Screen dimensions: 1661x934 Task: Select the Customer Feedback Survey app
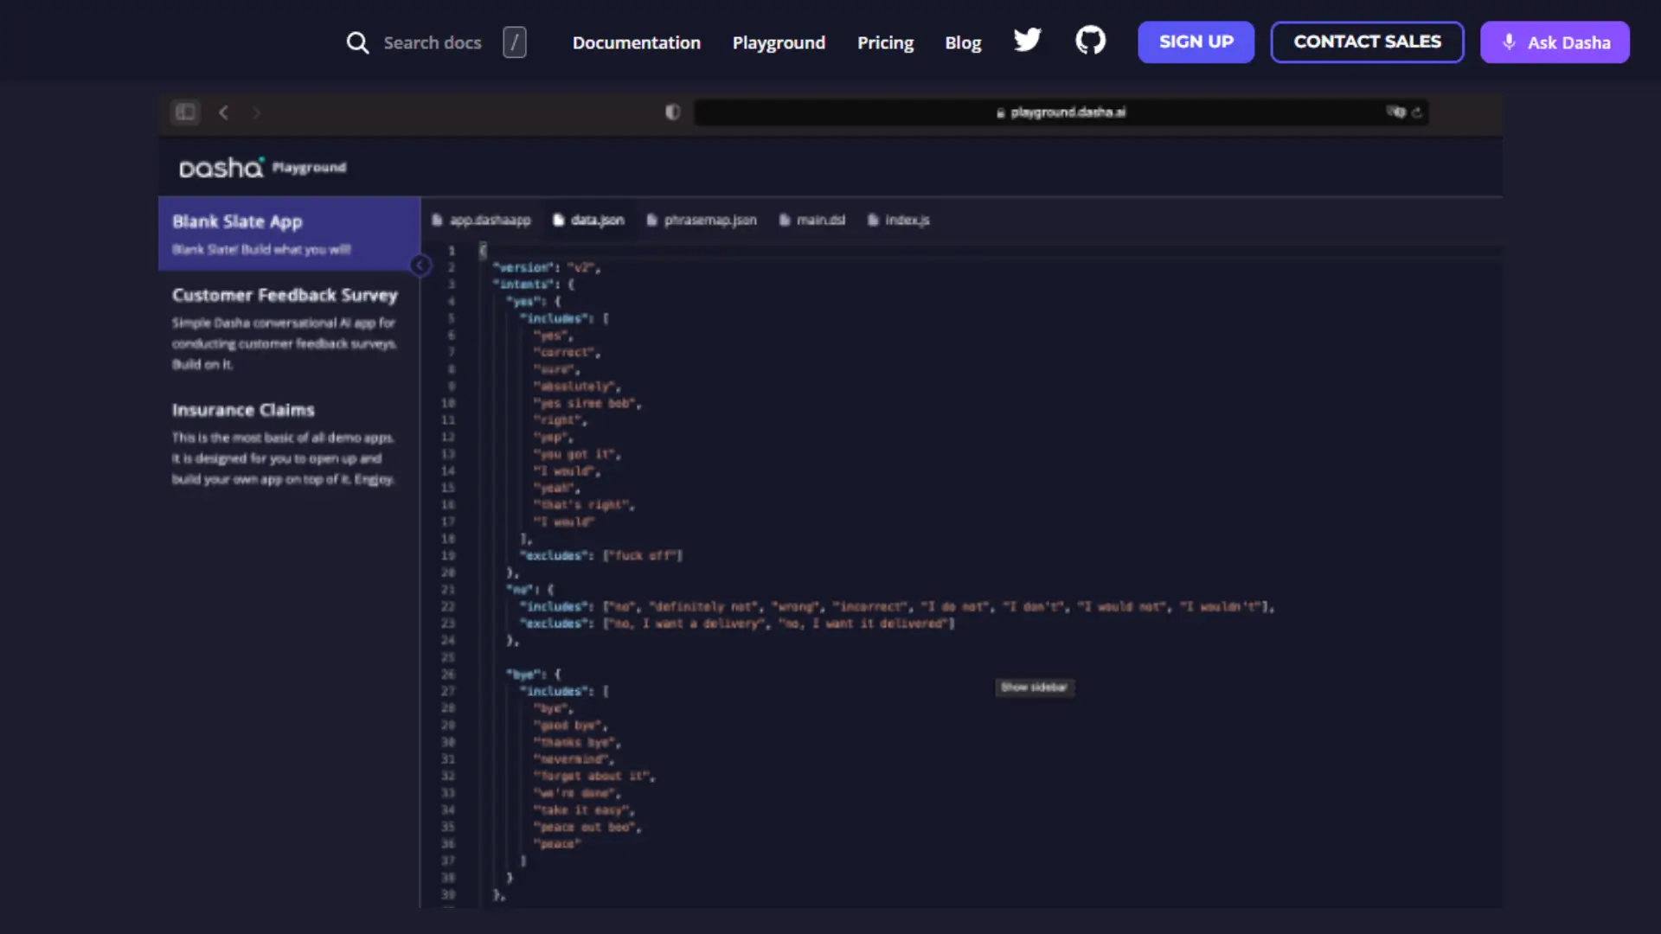(x=285, y=296)
